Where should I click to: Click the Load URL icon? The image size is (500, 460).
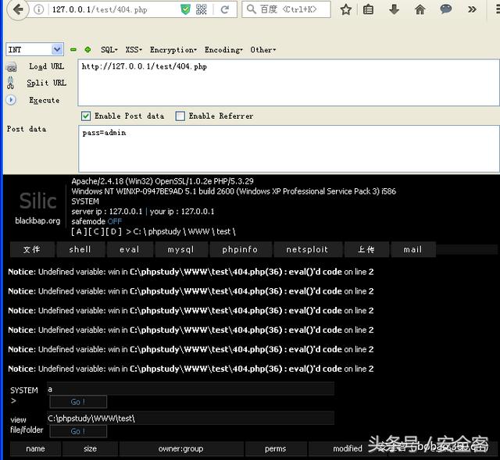click(12, 67)
